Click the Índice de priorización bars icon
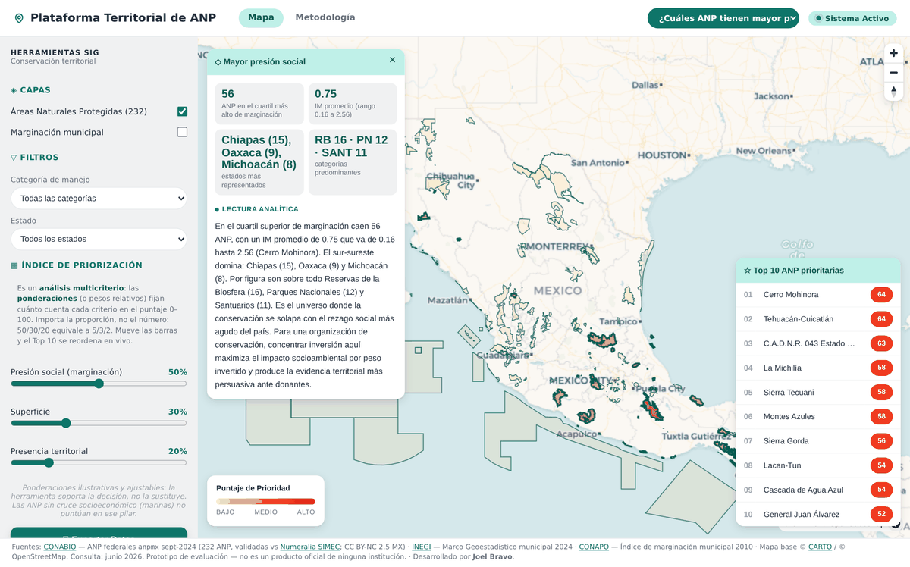Screen dimensions: 910x567 (x=14, y=265)
